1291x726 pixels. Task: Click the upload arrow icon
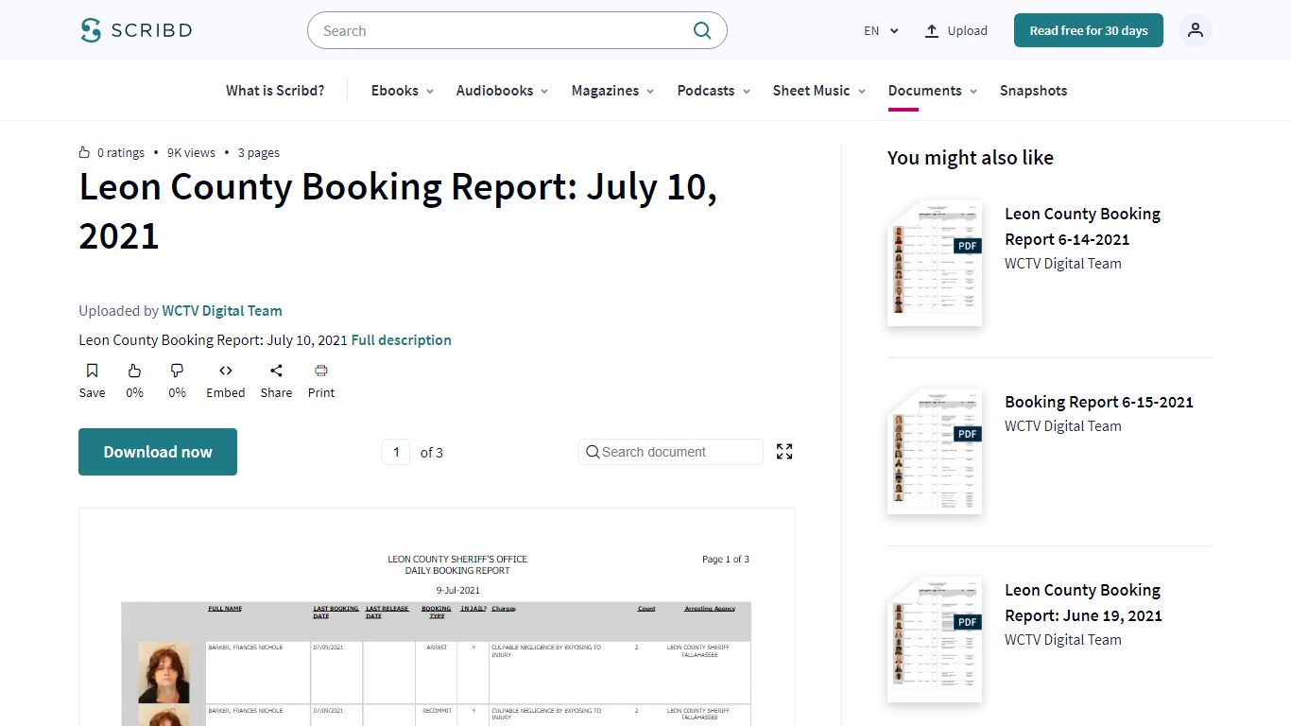point(932,31)
